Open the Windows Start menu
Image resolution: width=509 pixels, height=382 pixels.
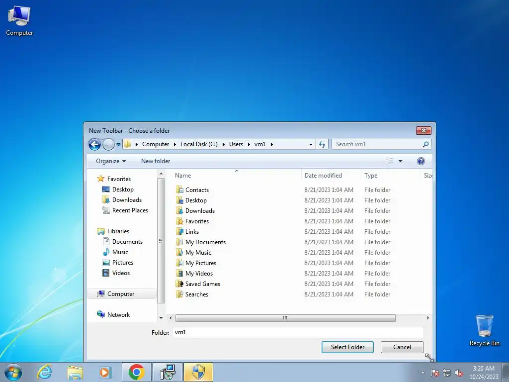coord(13,372)
